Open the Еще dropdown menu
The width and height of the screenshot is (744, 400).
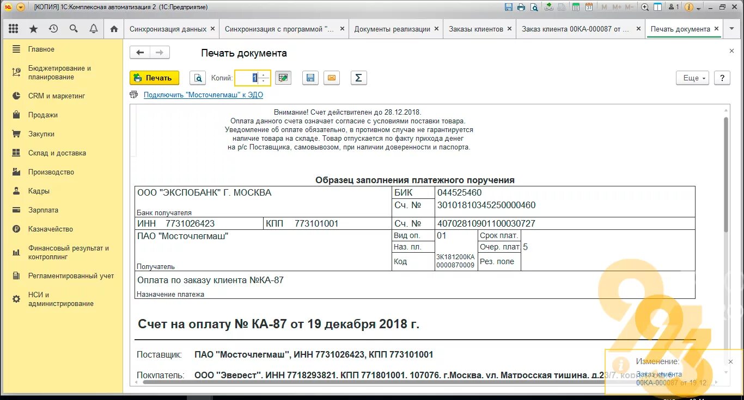(692, 78)
